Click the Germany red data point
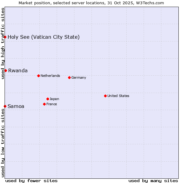 click(x=69, y=77)
